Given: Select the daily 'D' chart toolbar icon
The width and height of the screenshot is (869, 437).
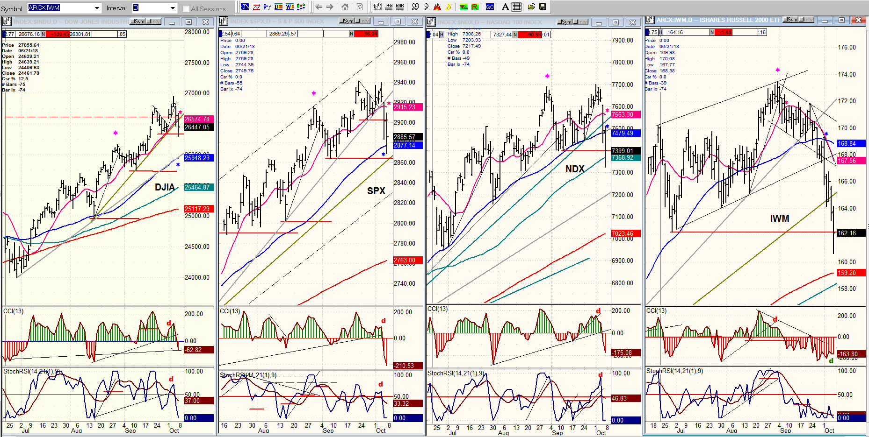Looking at the screenshot, I should coord(279,7).
